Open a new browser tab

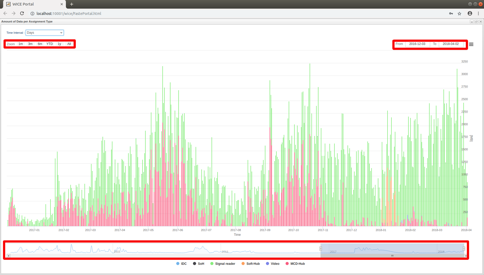[x=72, y=4]
